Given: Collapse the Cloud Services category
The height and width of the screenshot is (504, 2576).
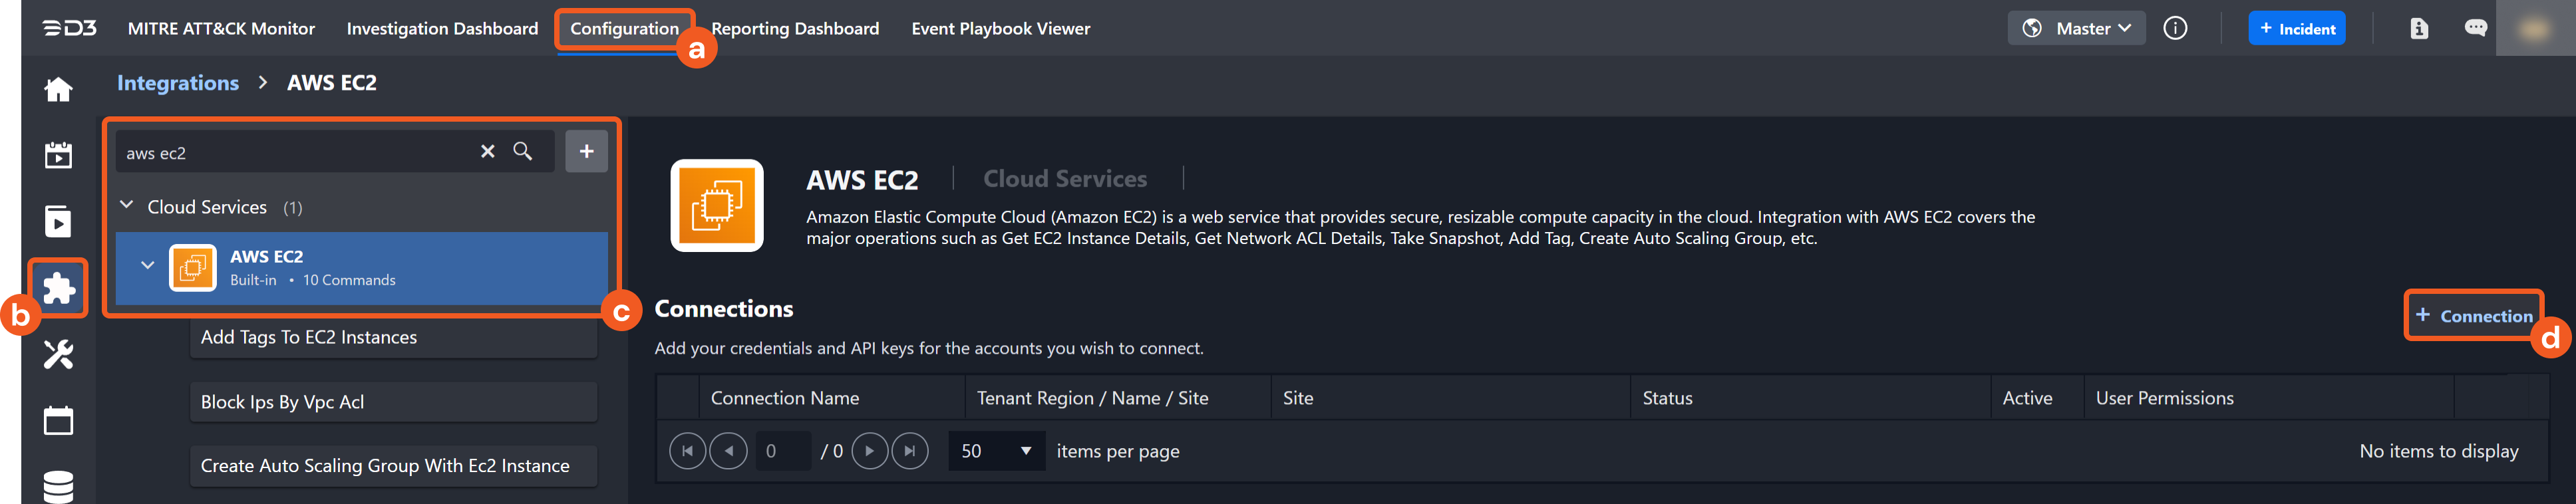Looking at the screenshot, I should [x=127, y=206].
